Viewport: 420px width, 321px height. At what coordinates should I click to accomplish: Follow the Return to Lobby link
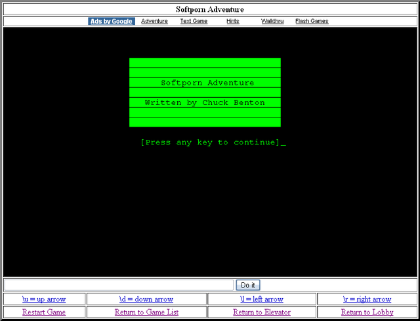tap(367, 312)
